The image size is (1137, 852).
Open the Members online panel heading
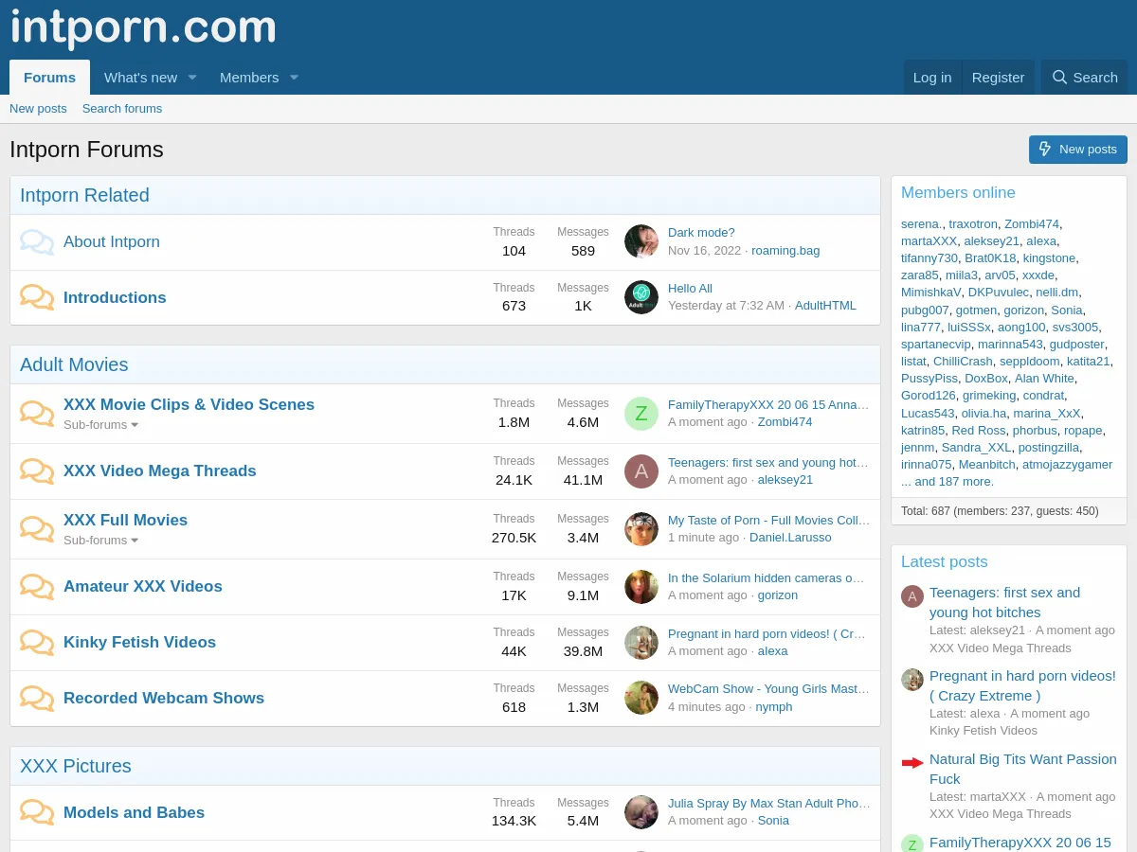958,192
